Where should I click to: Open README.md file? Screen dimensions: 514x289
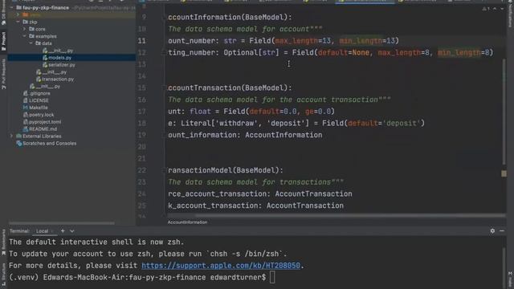43,129
